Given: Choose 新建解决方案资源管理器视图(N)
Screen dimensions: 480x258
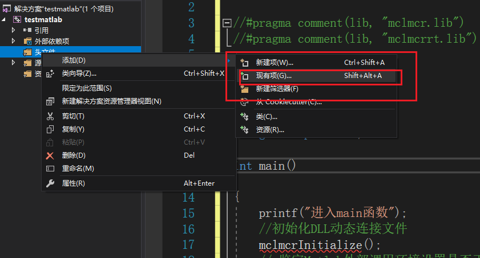Looking at the screenshot, I should (139, 101).
